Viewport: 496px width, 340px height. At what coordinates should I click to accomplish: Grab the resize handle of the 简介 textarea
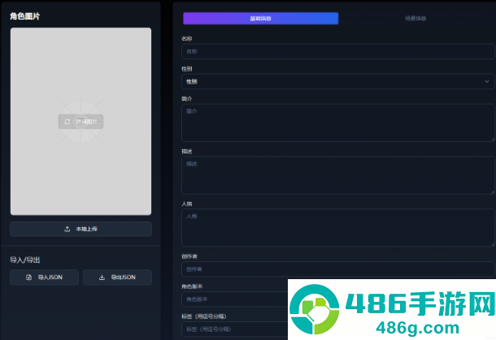coord(493,140)
